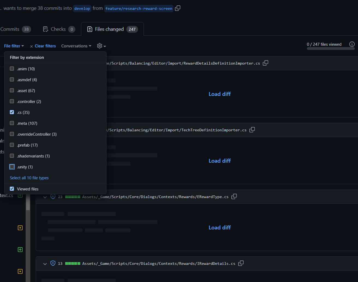Check the .prefab (17) box

point(12,145)
